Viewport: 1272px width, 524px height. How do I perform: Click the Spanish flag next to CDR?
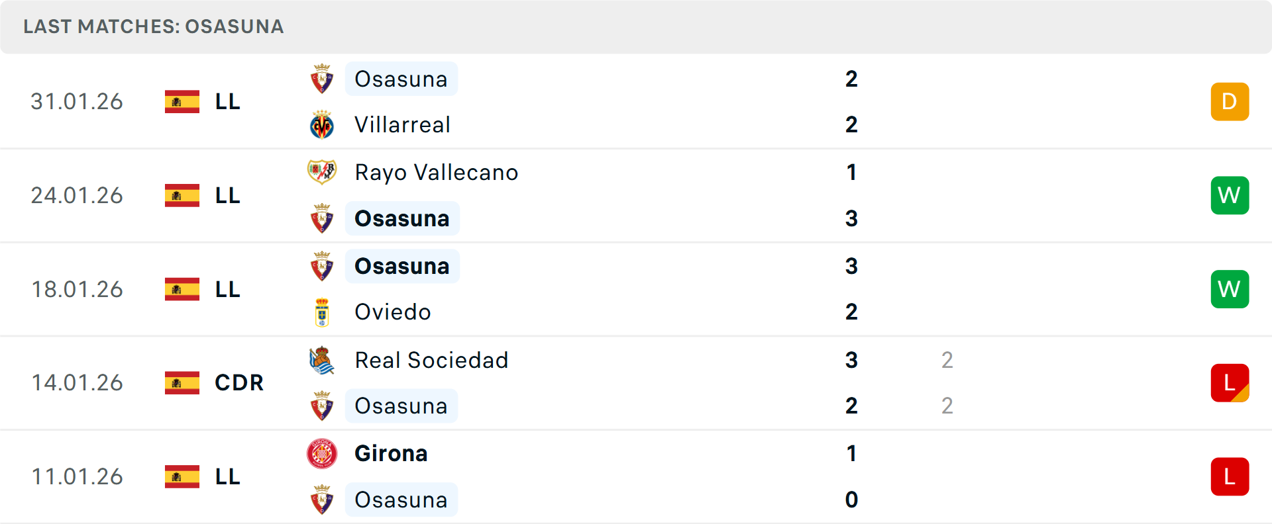pyautogui.click(x=182, y=382)
